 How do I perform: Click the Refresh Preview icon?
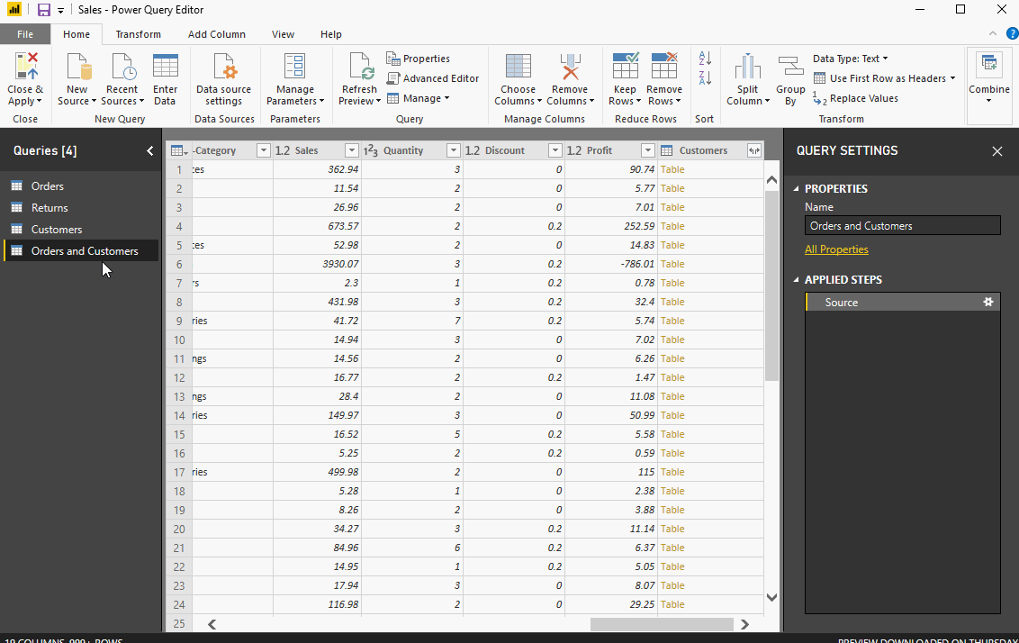click(359, 67)
